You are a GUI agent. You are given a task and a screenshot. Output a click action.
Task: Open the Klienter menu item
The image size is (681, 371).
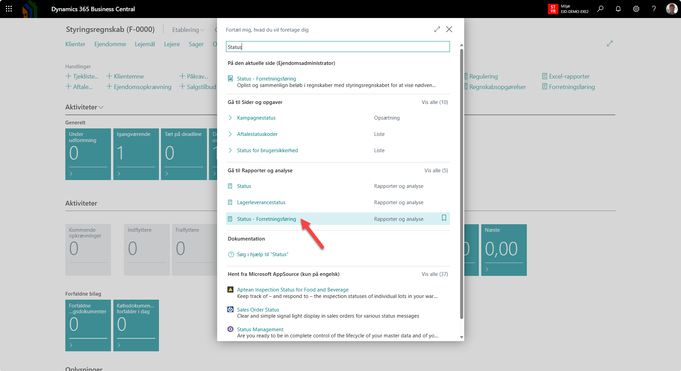coord(75,44)
